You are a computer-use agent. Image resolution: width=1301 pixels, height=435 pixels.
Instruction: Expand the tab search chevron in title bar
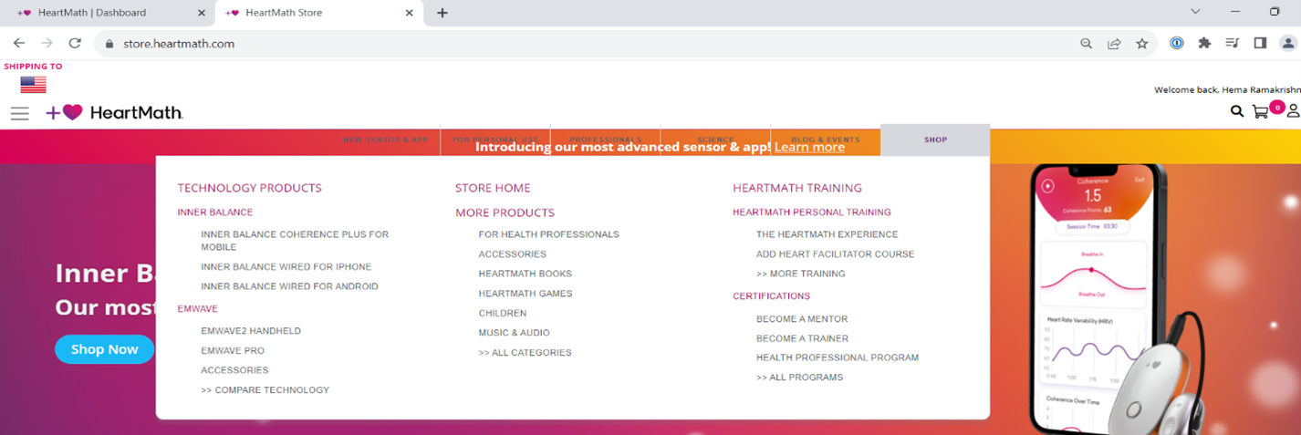[1196, 12]
